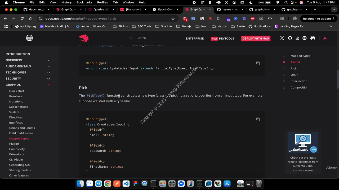
Task: Toggle the light/dark theme sun icon
Action: click(x=325, y=38)
